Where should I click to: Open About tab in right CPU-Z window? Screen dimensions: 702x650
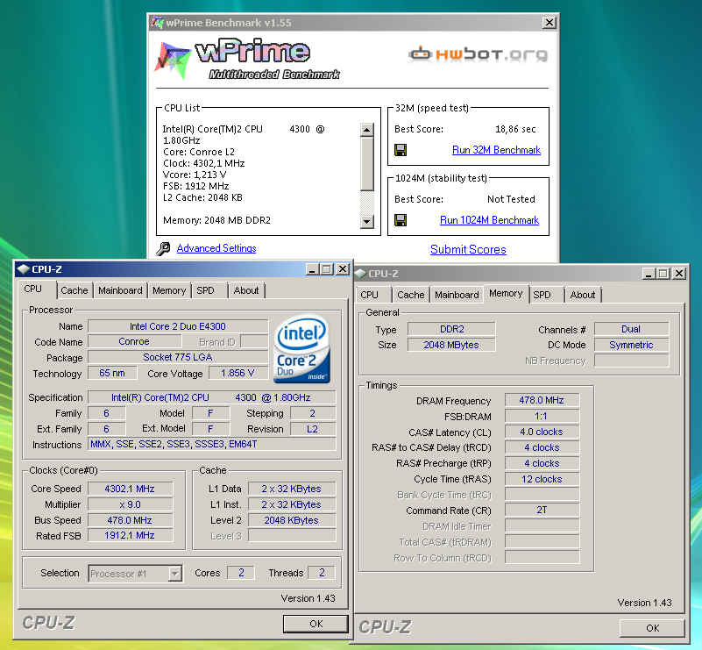(x=583, y=295)
